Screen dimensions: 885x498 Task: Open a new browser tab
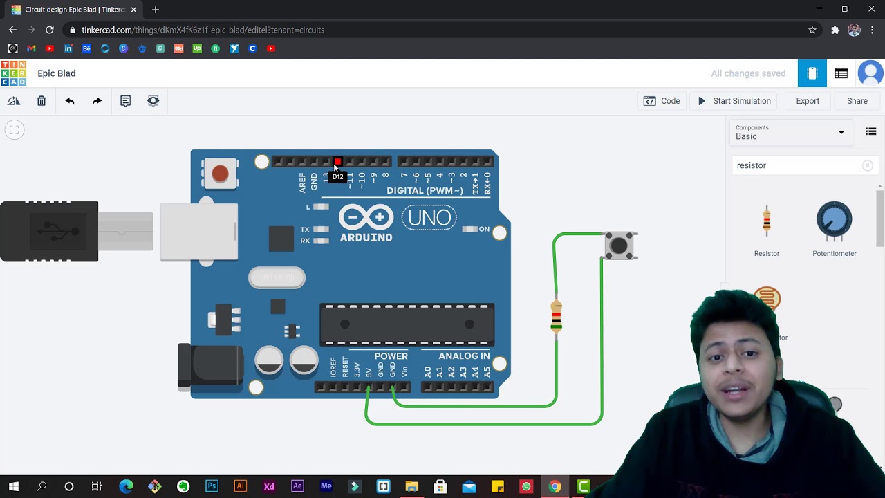tap(156, 10)
